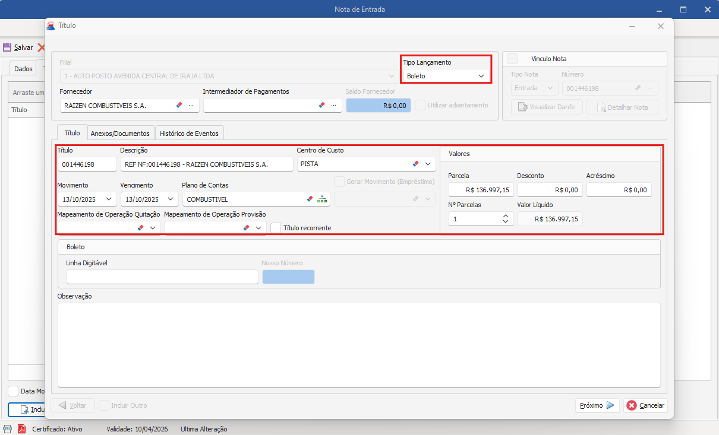Open the Histórico de Eventos tab
This screenshot has height=435, width=719.
tap(190, 134)
